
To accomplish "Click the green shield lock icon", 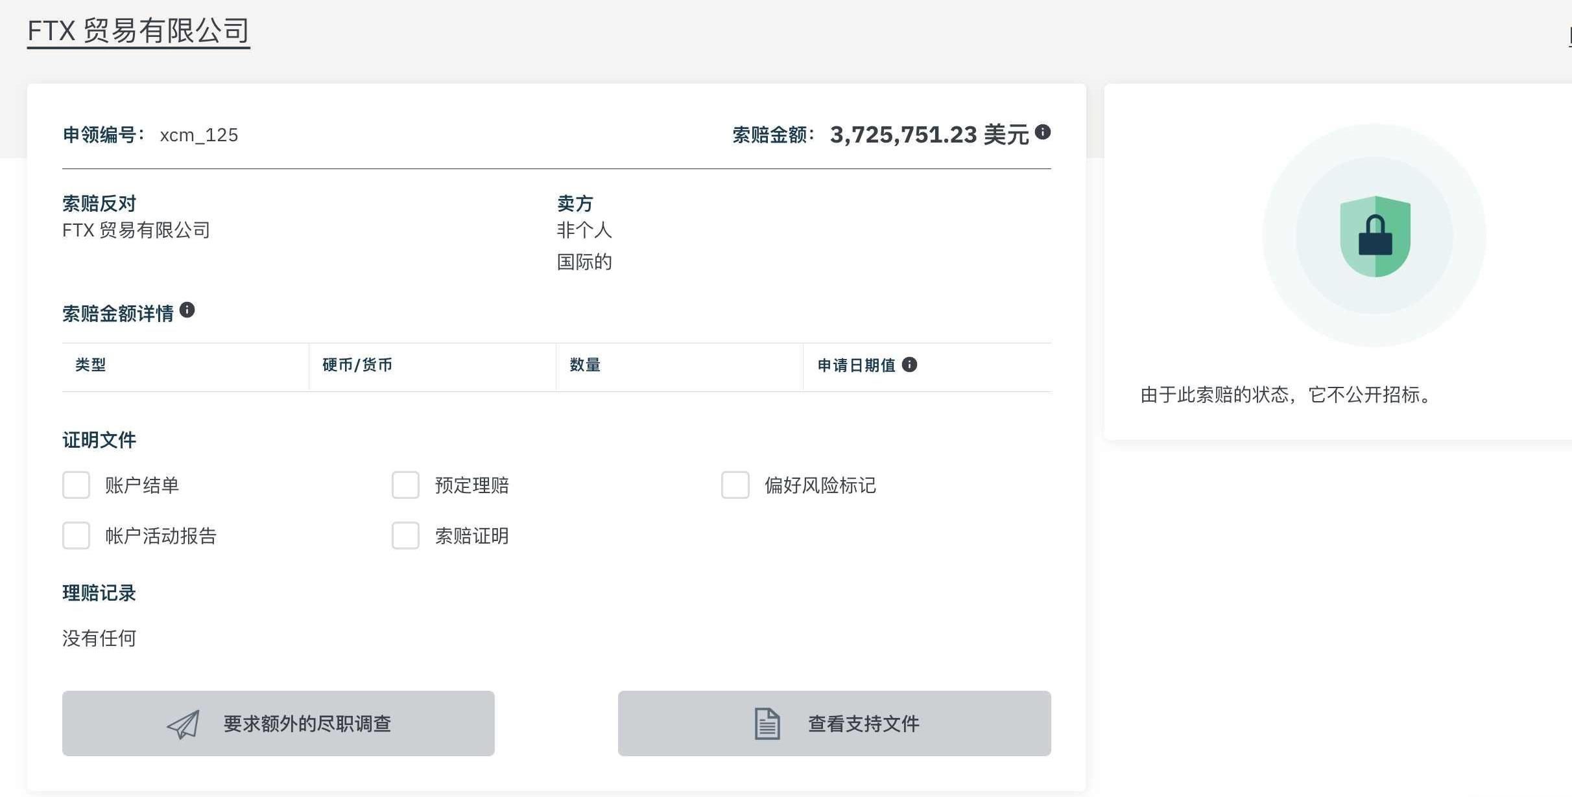I will pyautogui.click(x=1375, y=237).
